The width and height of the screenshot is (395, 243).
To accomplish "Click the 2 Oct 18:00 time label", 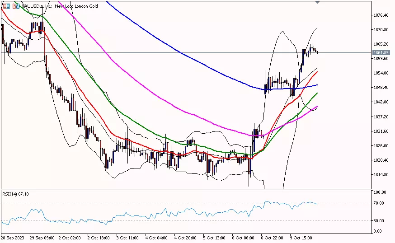I will tap(99, 238).
